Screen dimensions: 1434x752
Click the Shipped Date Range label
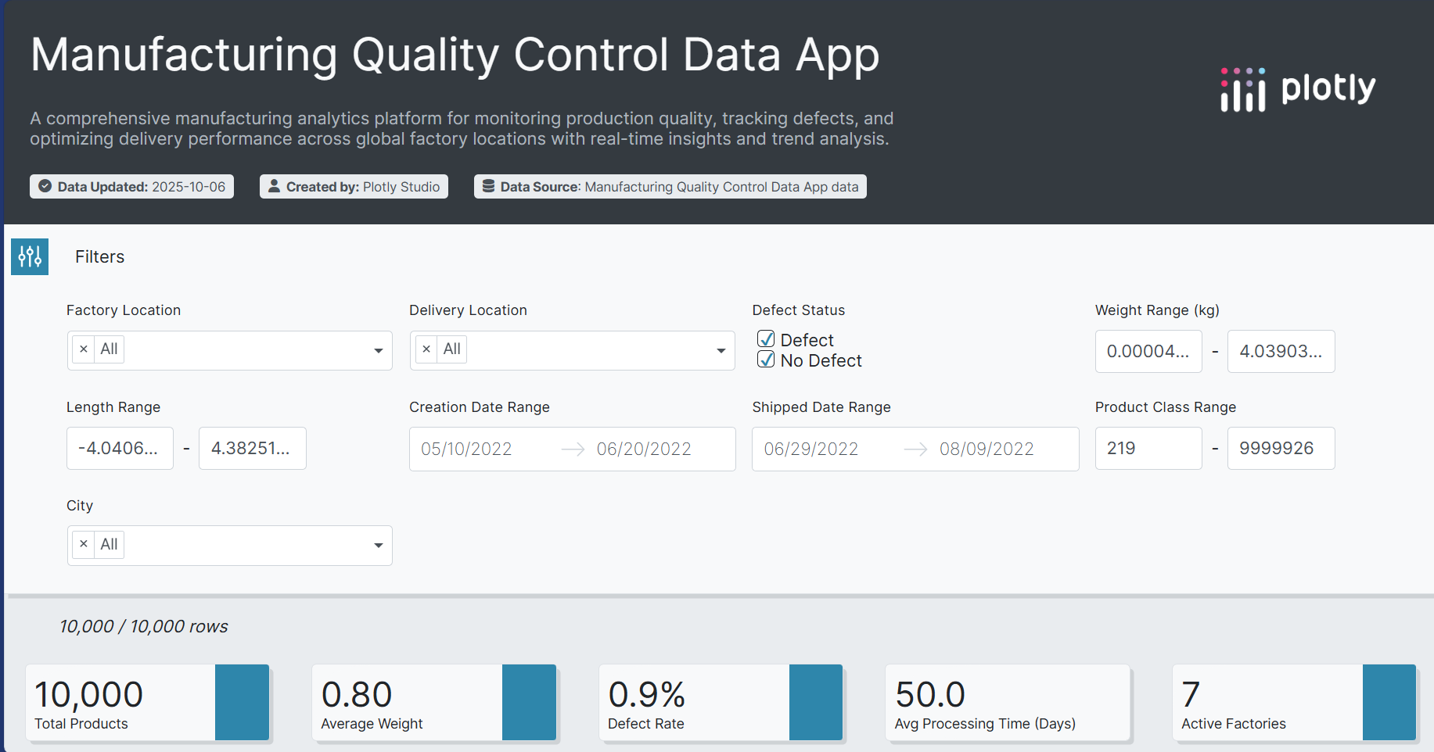tap(821, 407)
